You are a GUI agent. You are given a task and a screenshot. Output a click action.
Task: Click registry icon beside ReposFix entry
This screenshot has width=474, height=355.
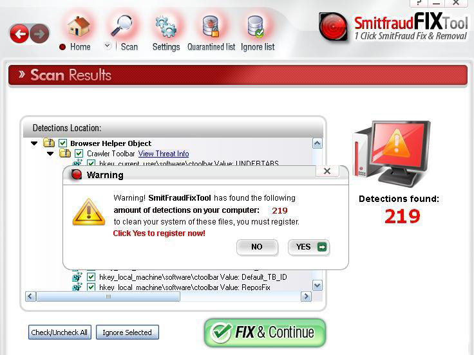77,287
